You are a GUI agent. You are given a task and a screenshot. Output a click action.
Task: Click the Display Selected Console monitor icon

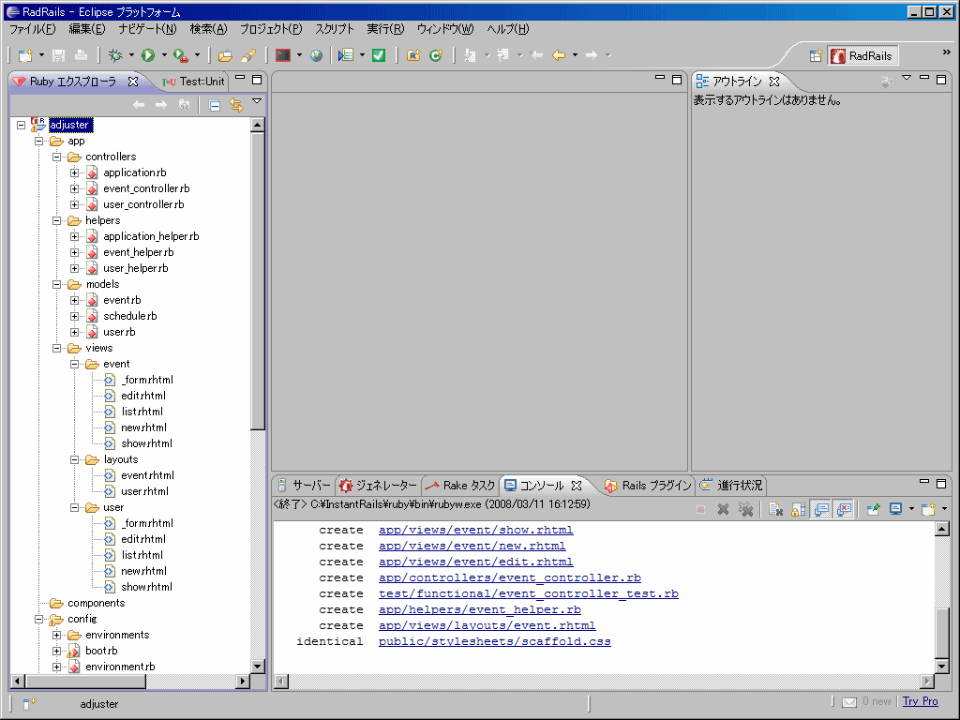895,509
